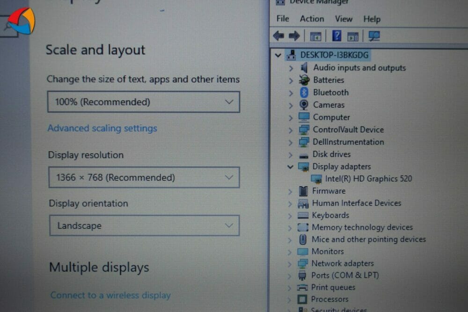Click the Ports (COM & LPT) icon
The height and width of the screenshot is (312, 468).
click(302, 276)
